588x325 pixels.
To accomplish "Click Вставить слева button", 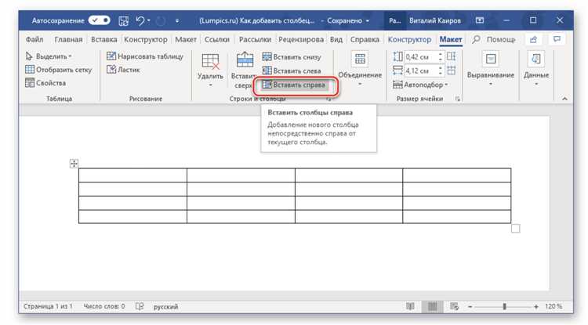I will 292,70.
